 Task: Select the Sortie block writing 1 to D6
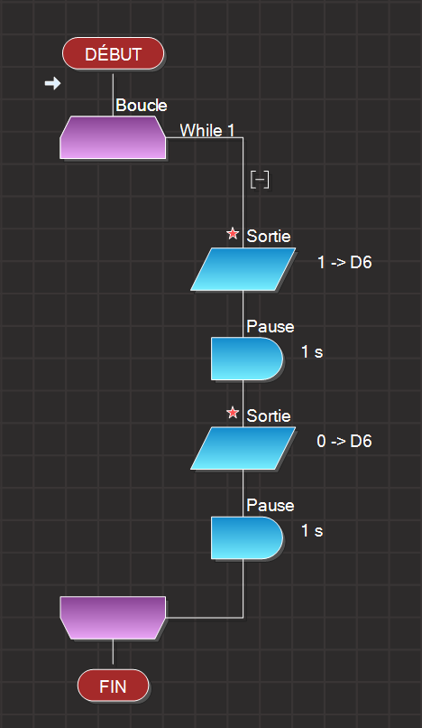[243, 269]
